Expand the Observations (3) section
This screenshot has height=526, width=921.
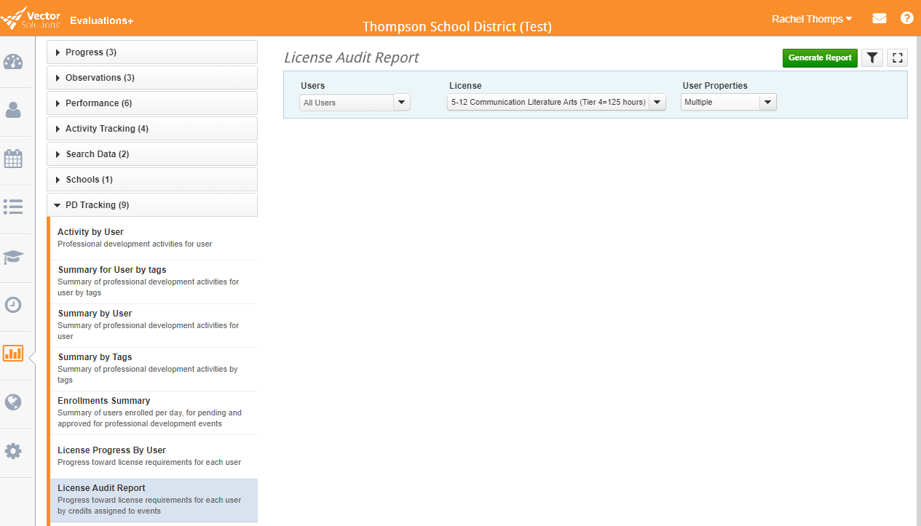pos(152,78)
